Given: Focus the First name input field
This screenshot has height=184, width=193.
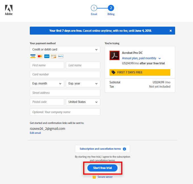Looking at the screenshot, I should (47, 65).
